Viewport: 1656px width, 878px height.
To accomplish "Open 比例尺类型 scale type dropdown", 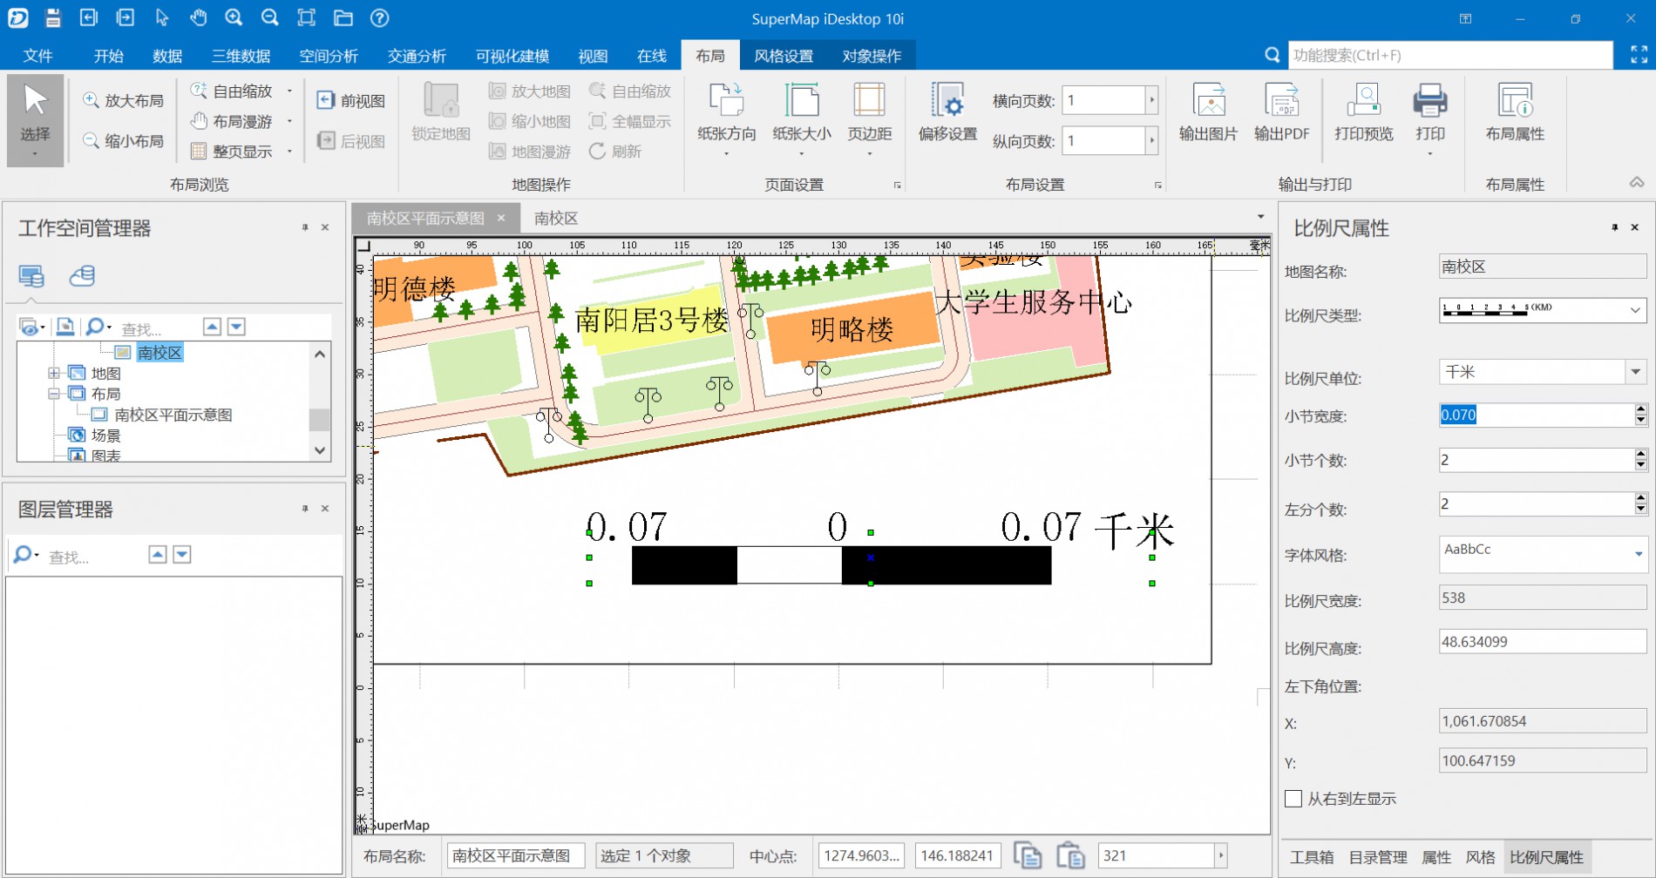I will 1635,310.
